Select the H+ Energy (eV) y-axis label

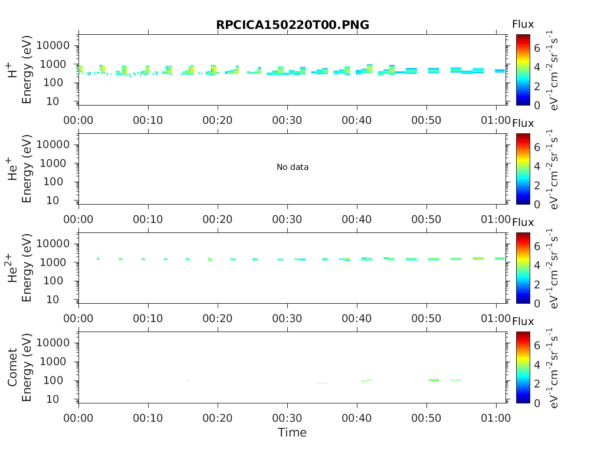(x=26, y=70)
